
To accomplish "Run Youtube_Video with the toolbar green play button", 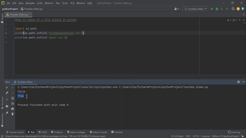I will [212, 9].
